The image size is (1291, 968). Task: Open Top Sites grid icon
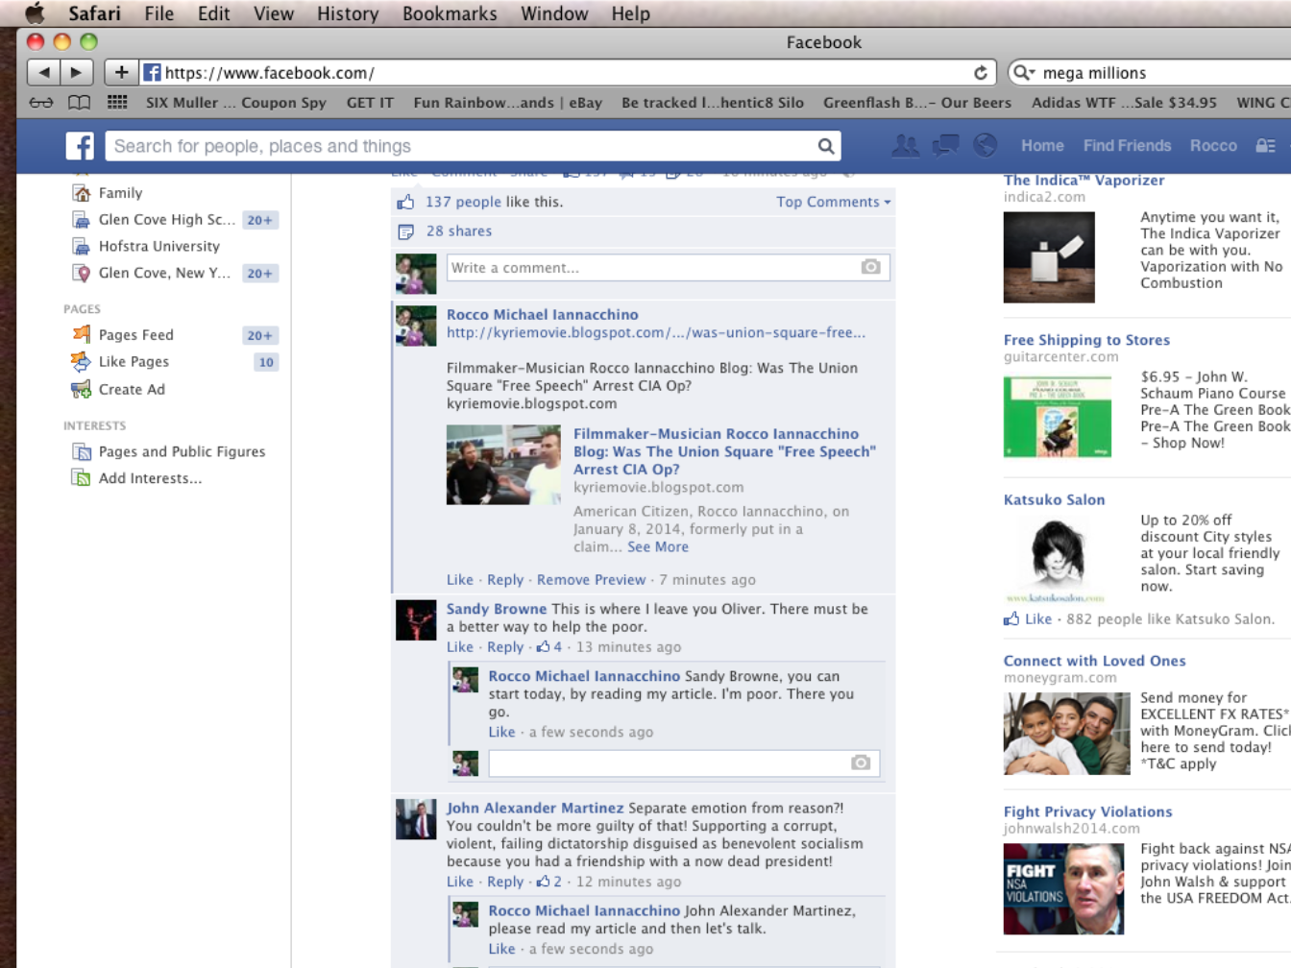[117, 102]
